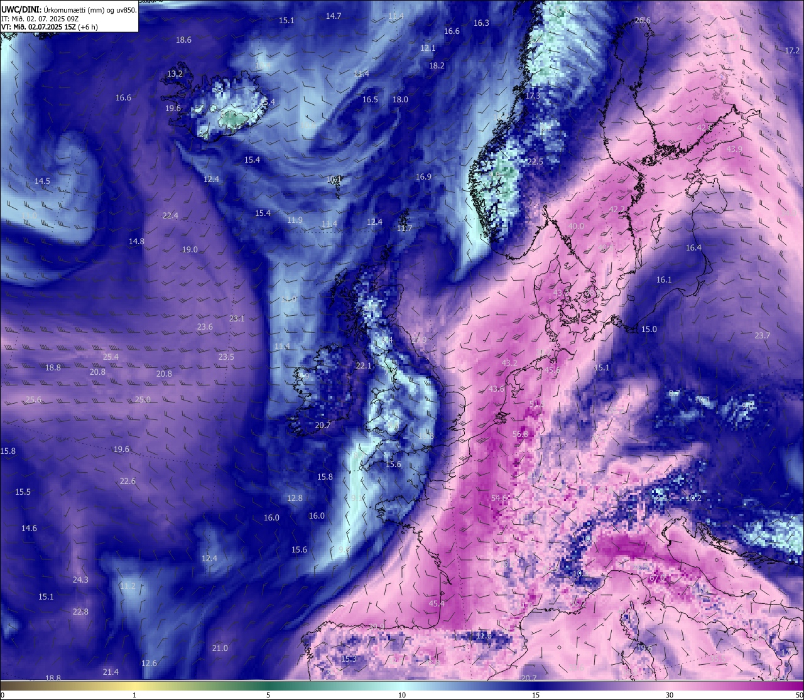804x700 pixels.
Task: Click the map value label '12.1'
Action: click(x=428, y=48)
